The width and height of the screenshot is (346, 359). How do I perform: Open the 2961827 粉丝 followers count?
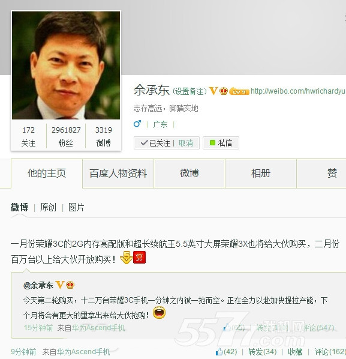coord(66,136)
